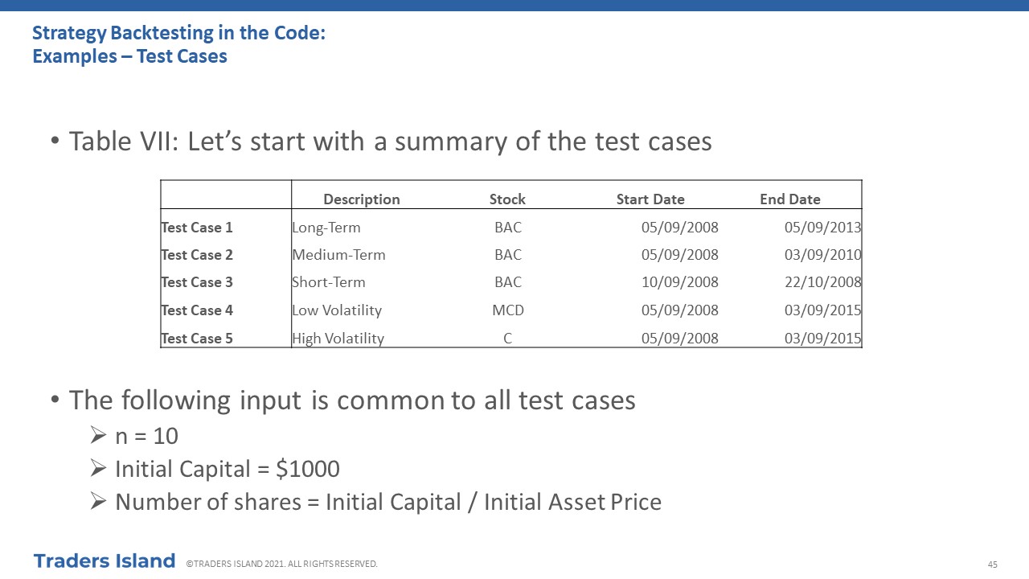The image size is (1029, 579).
Task: Click the slide number 45
Action: (993, 565)
